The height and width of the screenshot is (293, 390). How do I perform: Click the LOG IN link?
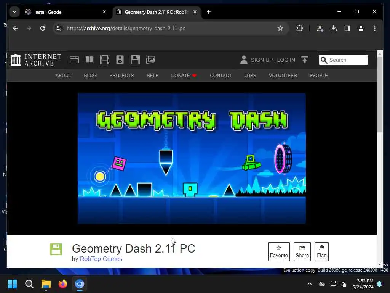pyautogui.click(x=286, y=60)
